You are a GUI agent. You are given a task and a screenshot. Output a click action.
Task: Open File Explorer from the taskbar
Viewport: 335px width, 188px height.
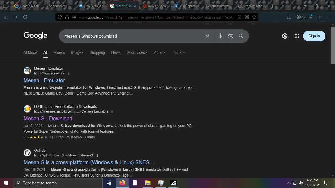[148, 183]
